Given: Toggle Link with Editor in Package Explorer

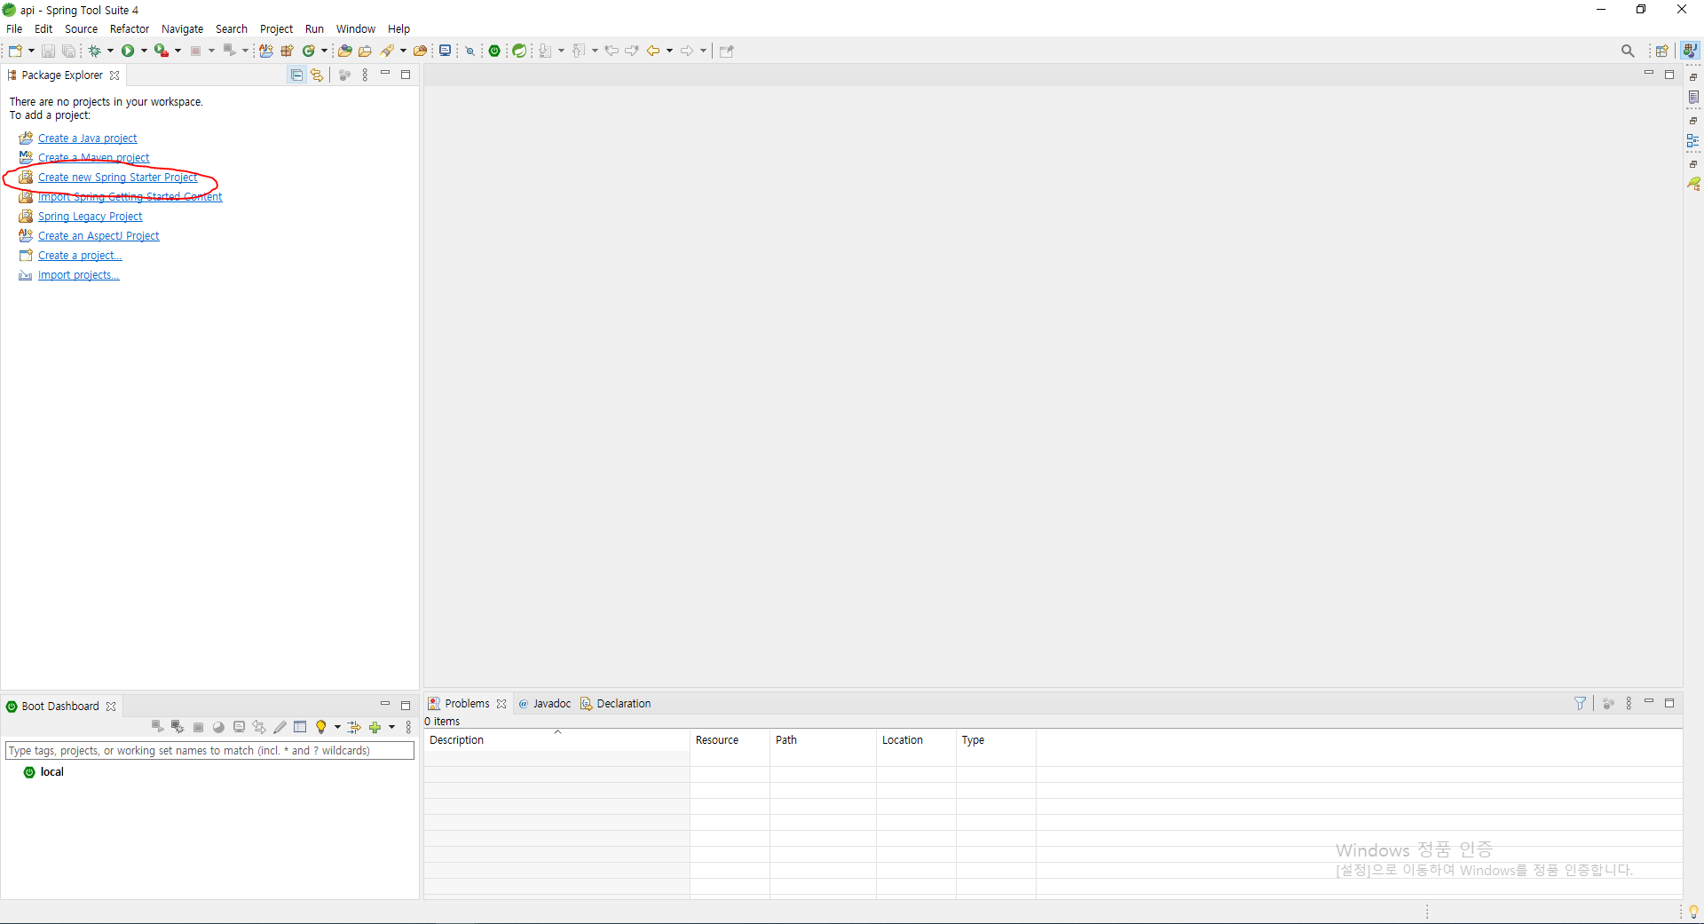Looking at the screenshot, I should 317,75.
